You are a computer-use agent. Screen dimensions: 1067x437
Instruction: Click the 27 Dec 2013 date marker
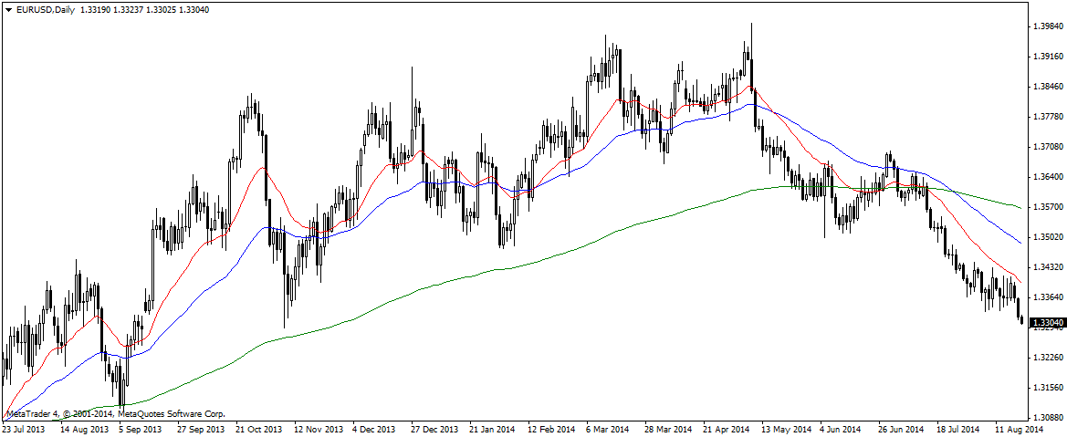[x=434, y=428]
